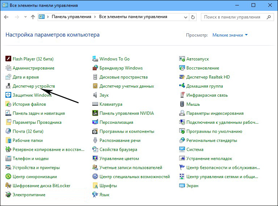Screen dimensions: 278x206
Task: Open Flash Player (32 бита) icon
Action: tap(8, 59)
